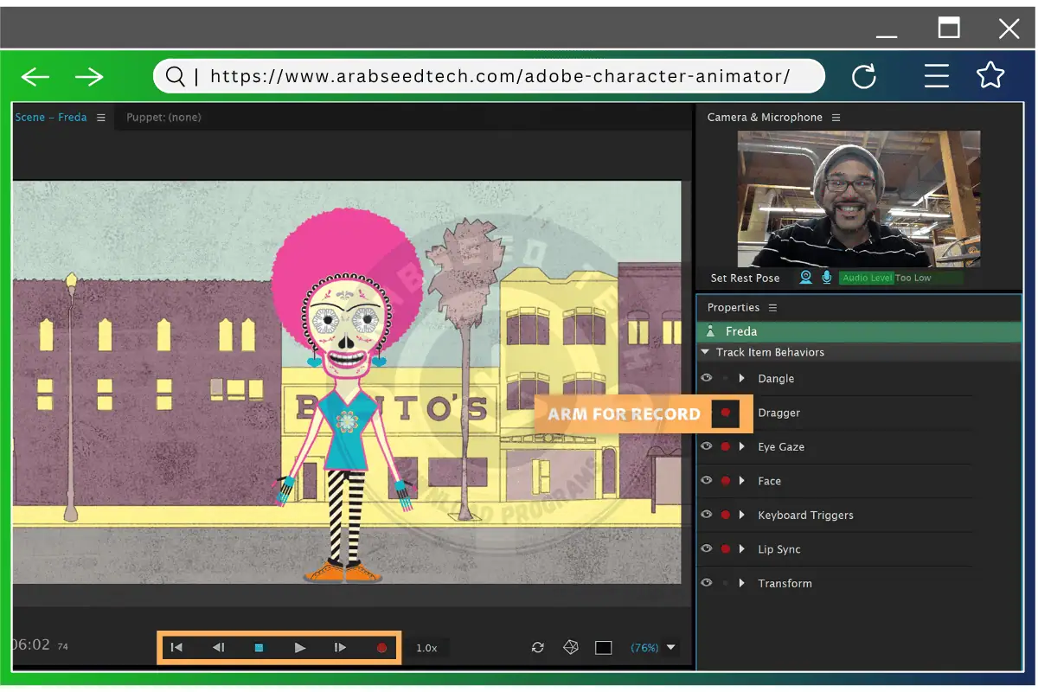1038x692 pixels.
Task: Click the Set Rest Pose button
Action: click(745, 278)
